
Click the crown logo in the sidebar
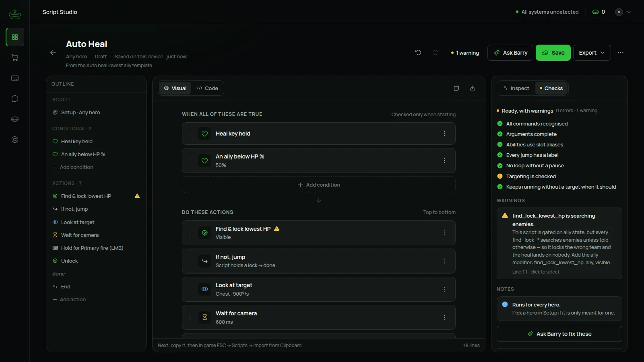[15, 14]
